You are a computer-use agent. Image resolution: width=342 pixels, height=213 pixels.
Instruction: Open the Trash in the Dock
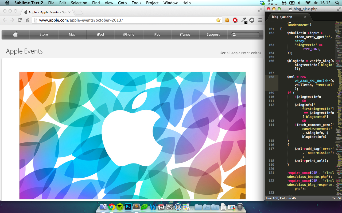240,207
